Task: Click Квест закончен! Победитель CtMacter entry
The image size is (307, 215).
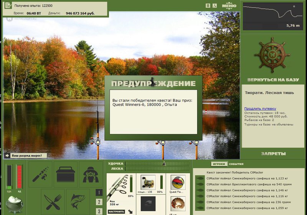Action: click(x=235, y=172)
